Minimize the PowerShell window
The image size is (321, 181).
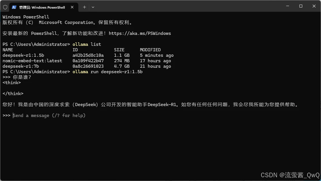pyautogui.click(x=287, y=6)
